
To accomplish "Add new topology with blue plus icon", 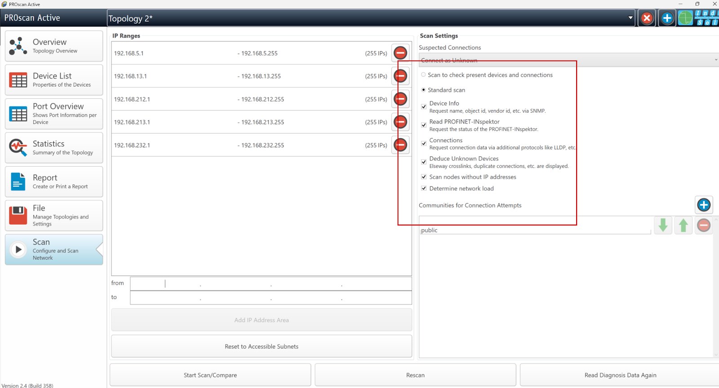I will point(667,18).
